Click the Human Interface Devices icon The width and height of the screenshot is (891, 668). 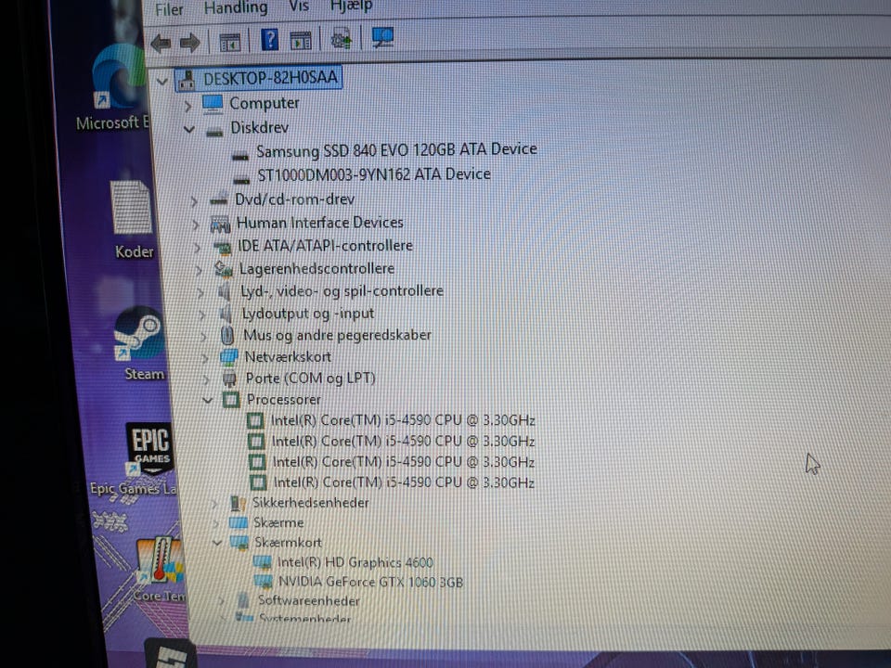point(220,225)
